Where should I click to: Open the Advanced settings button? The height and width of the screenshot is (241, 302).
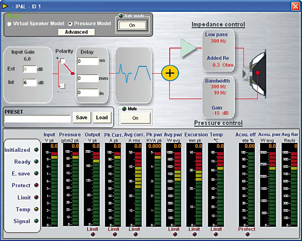(x=76, y=32)
